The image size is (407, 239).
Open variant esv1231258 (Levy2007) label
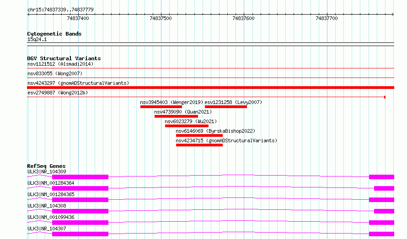233,102
